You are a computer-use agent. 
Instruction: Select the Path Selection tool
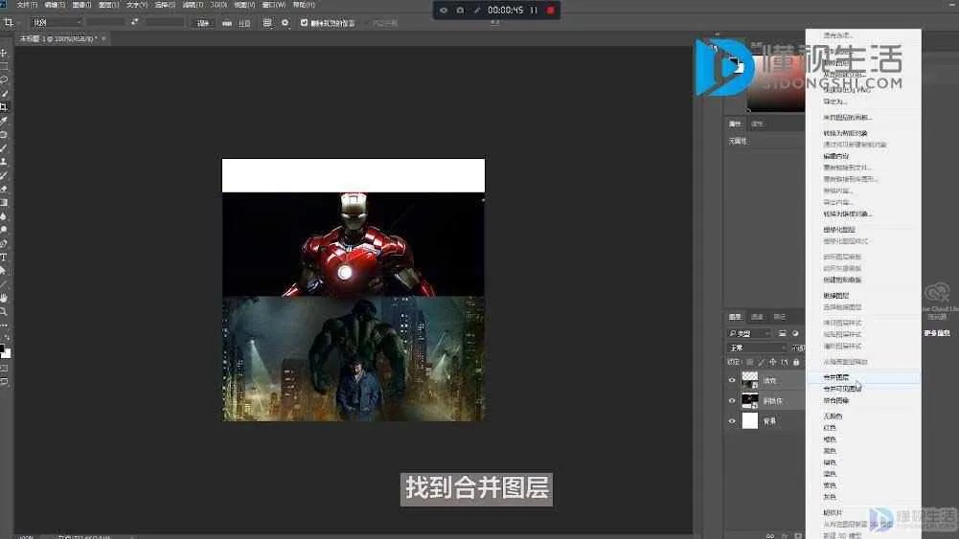coord(4,271)
